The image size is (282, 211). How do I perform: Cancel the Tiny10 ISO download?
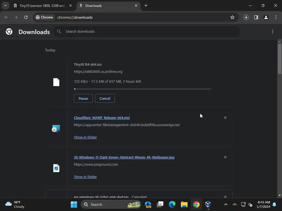pyautogui.click(x=105, y=98)
